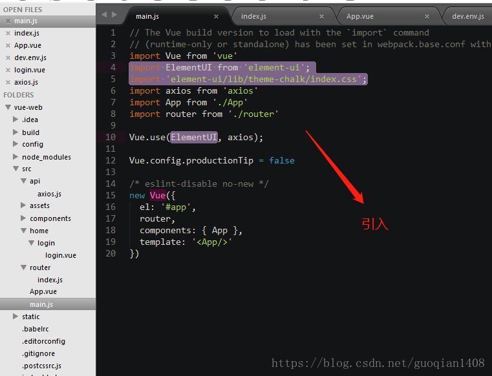Expand the config folder

16,143
